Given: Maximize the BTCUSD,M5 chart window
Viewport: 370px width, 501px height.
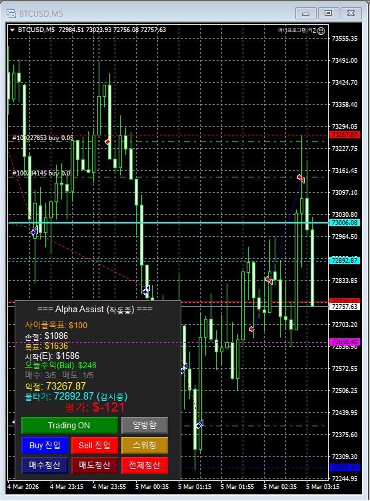Looking at the screenshot, I should tap(328, 13).
